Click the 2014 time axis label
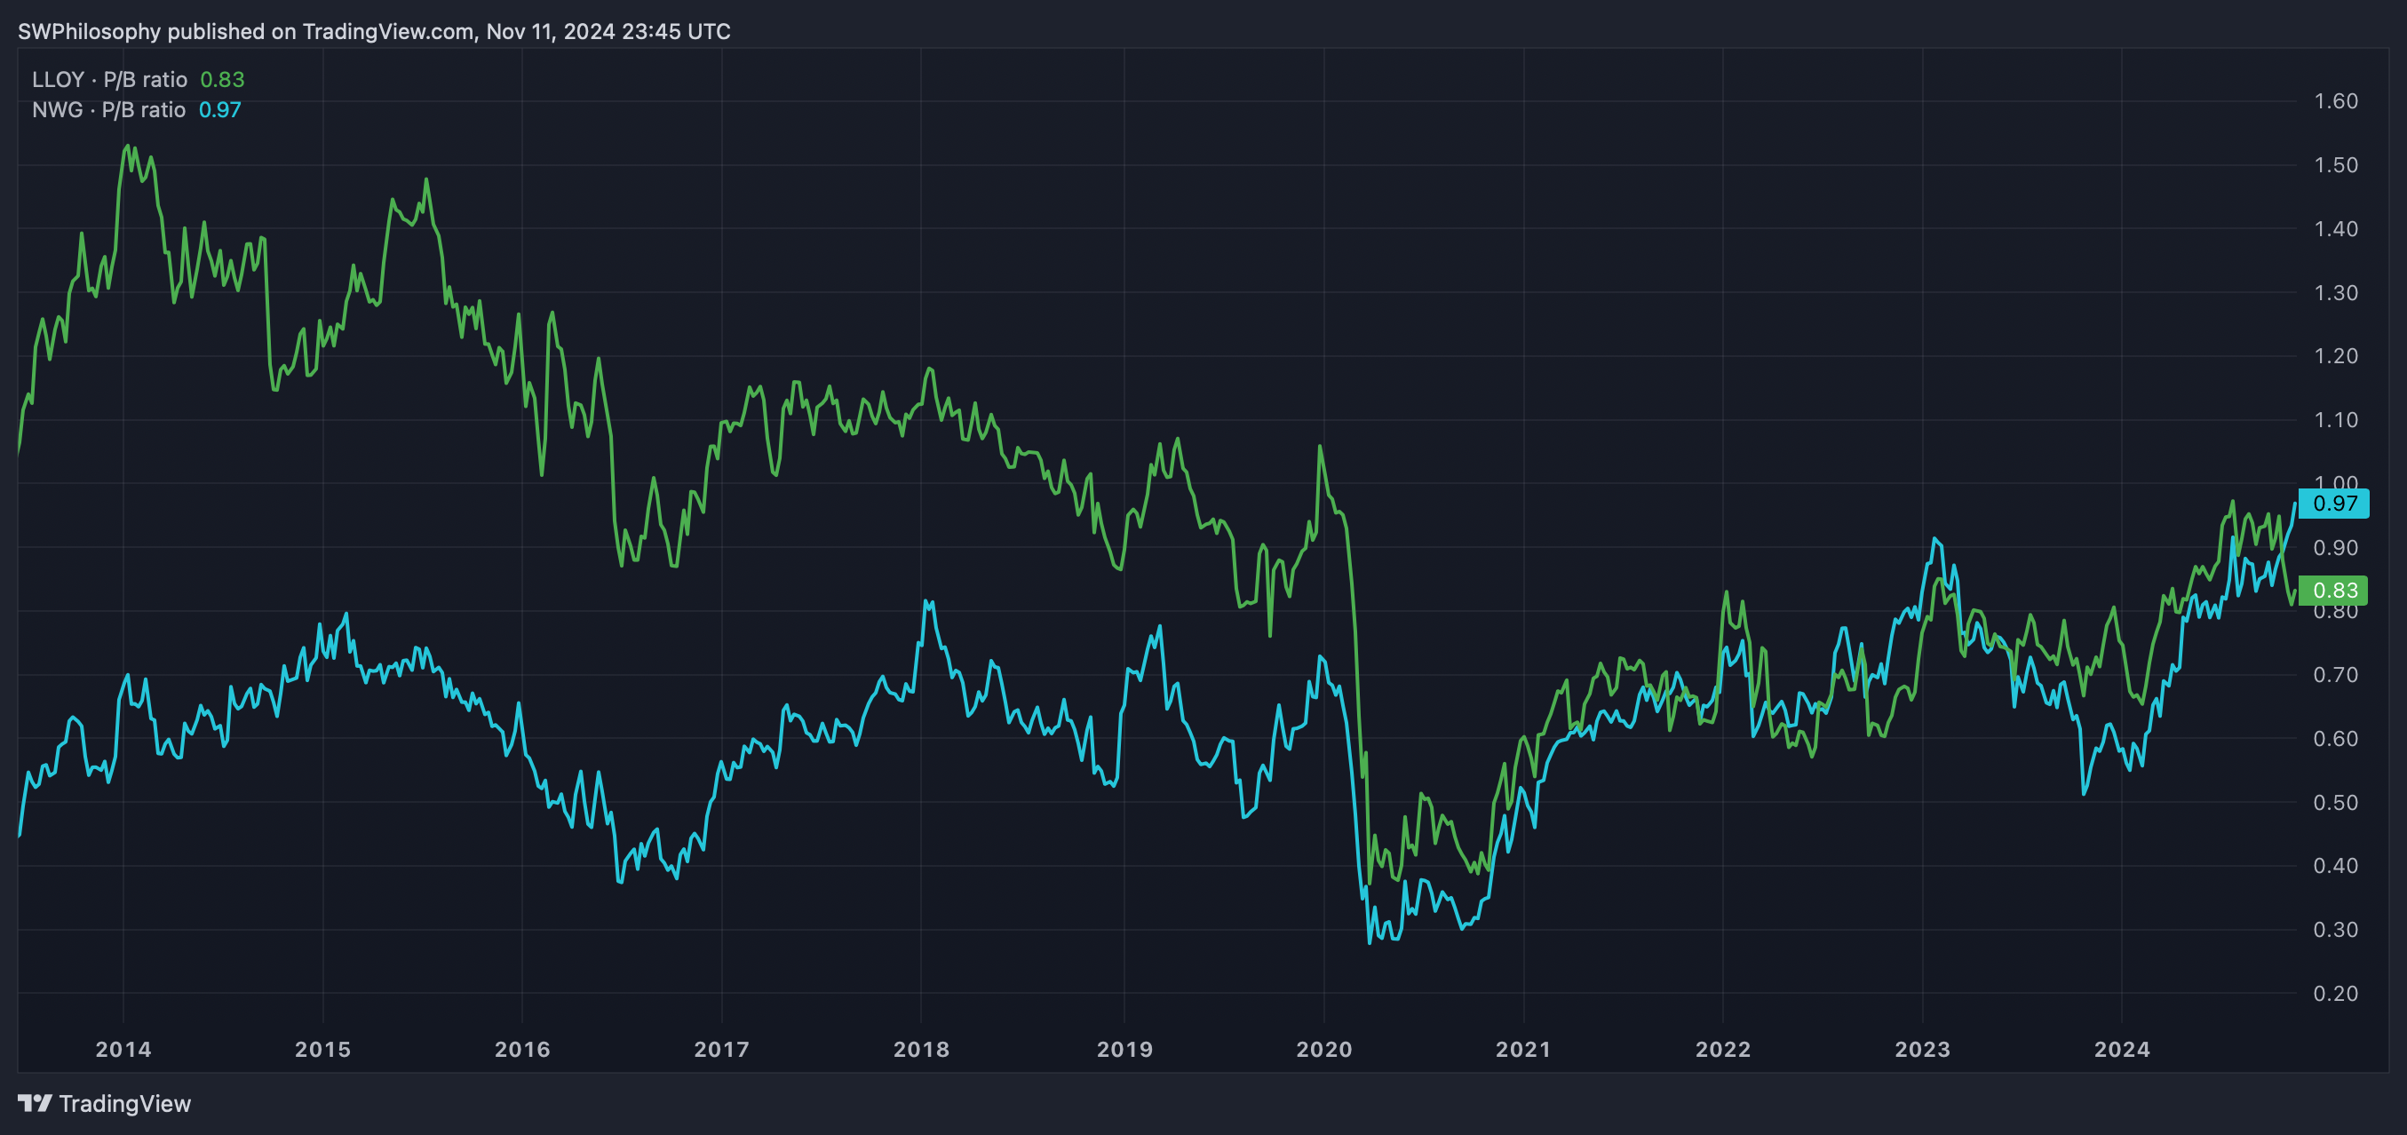This screenshot has height=1135, width=2407. tap(123, 1049)
